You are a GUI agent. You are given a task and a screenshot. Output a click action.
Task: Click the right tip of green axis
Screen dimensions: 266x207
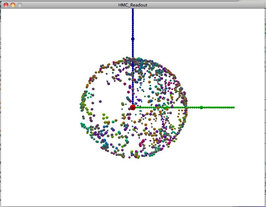pos(233,107)
